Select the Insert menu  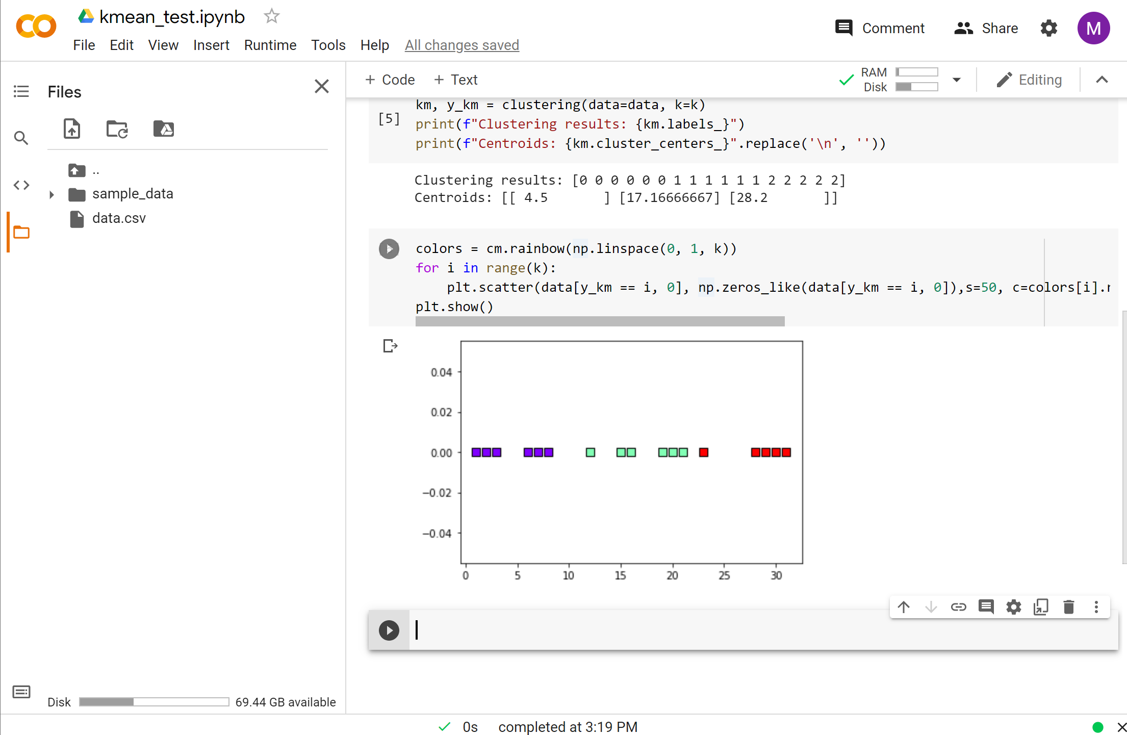point(210,45)
